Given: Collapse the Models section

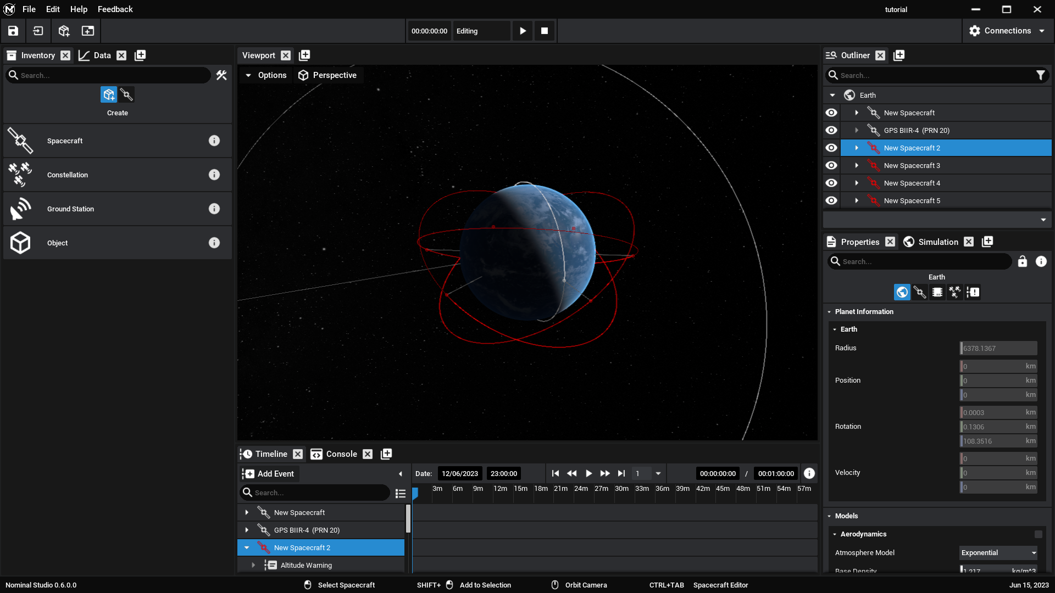Looking at the screenshot, I should coord(830,516).
